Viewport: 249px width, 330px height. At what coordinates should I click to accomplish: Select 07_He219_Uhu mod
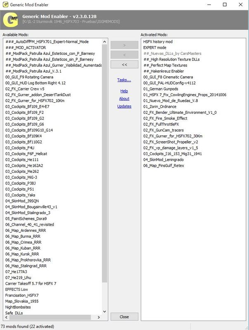(18, 277)
